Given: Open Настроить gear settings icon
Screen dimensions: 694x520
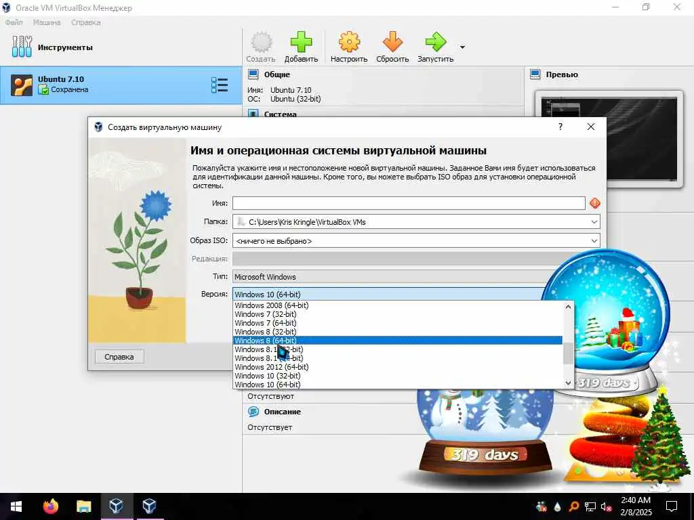Looking at the screenshot, I should point(349,43).
